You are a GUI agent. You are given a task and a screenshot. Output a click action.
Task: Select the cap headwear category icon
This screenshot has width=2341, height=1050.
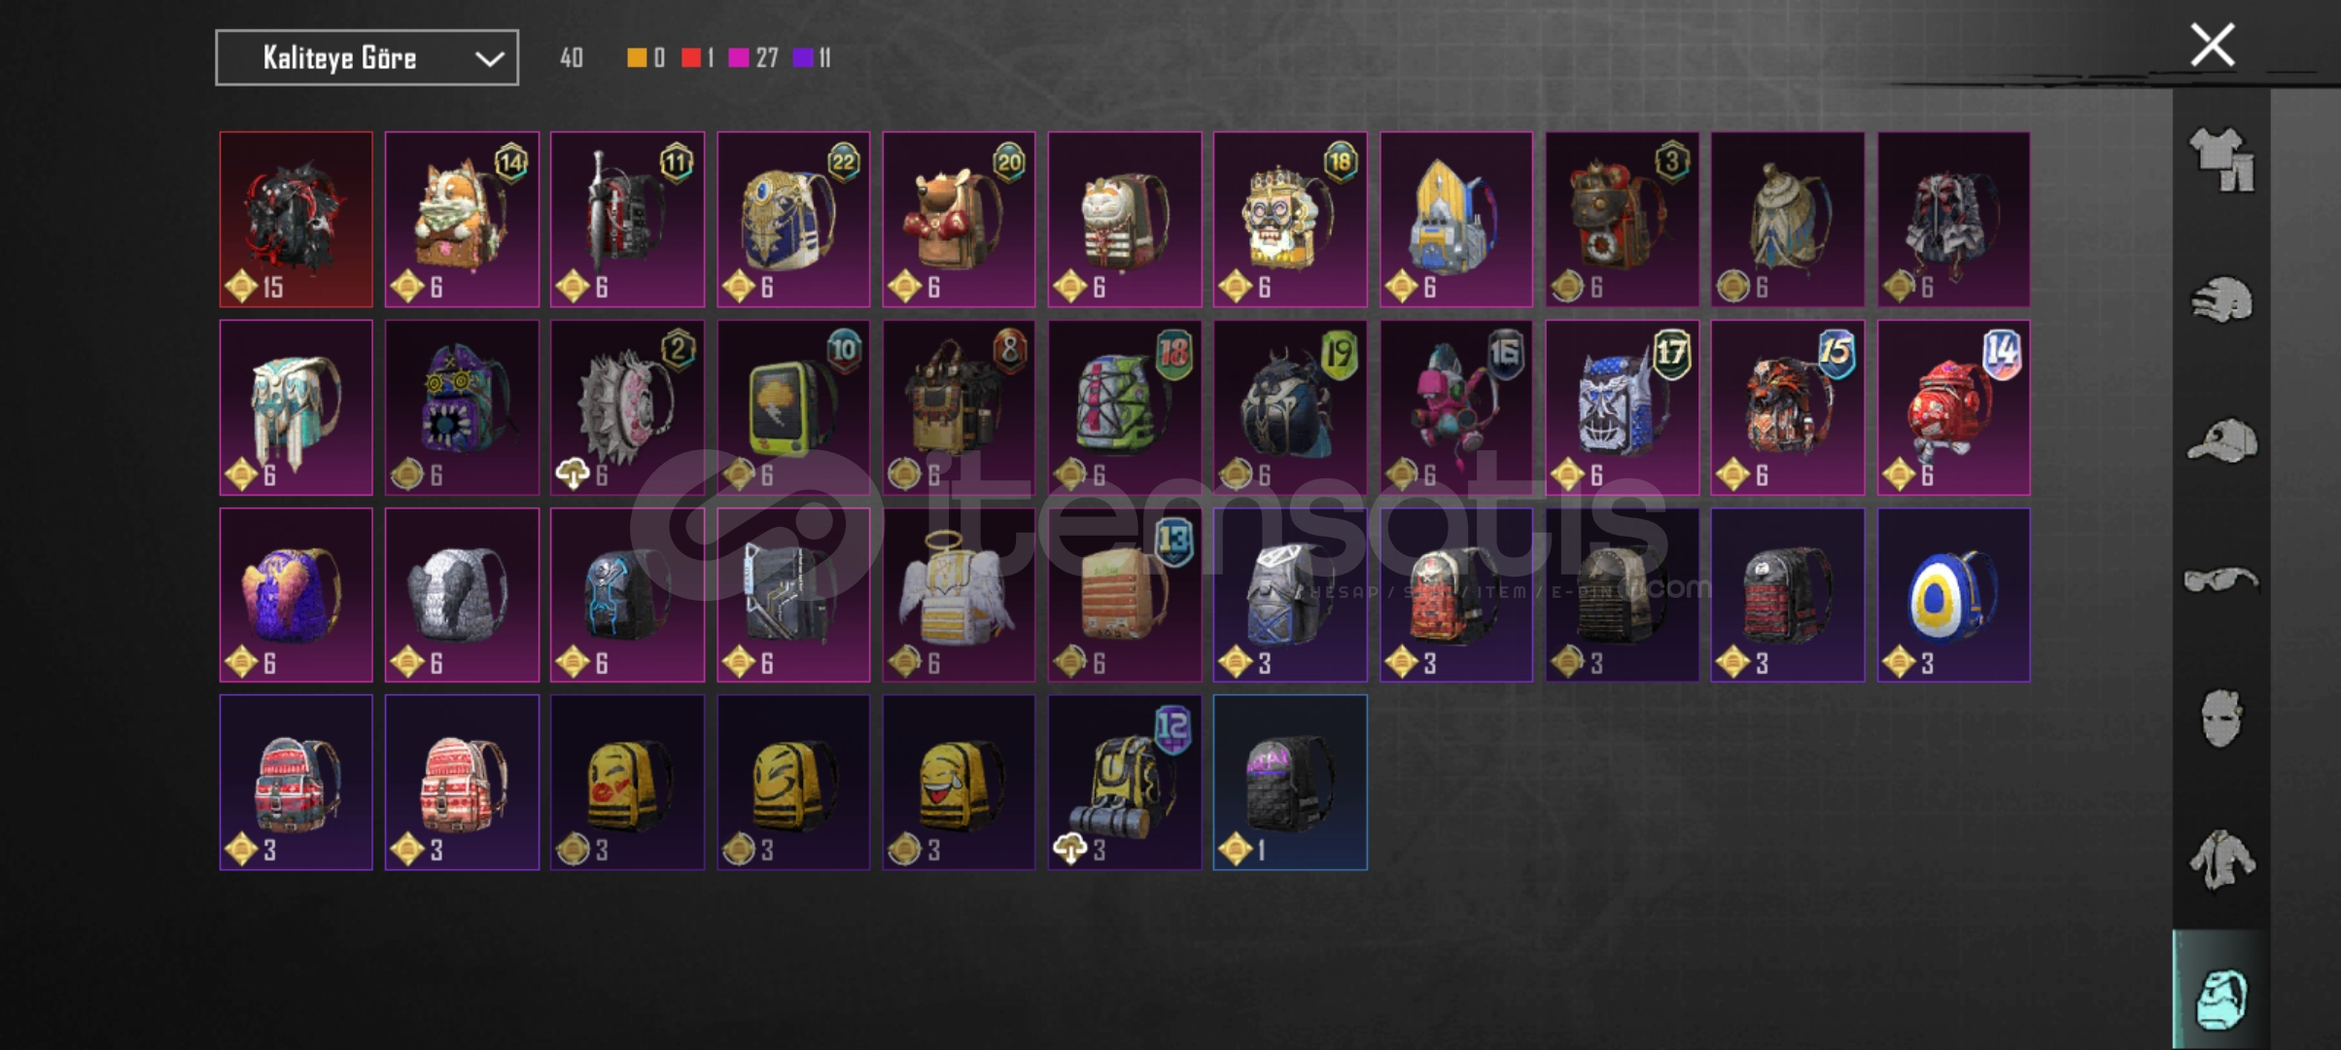pyautogui.click(x=2221, y=440)
